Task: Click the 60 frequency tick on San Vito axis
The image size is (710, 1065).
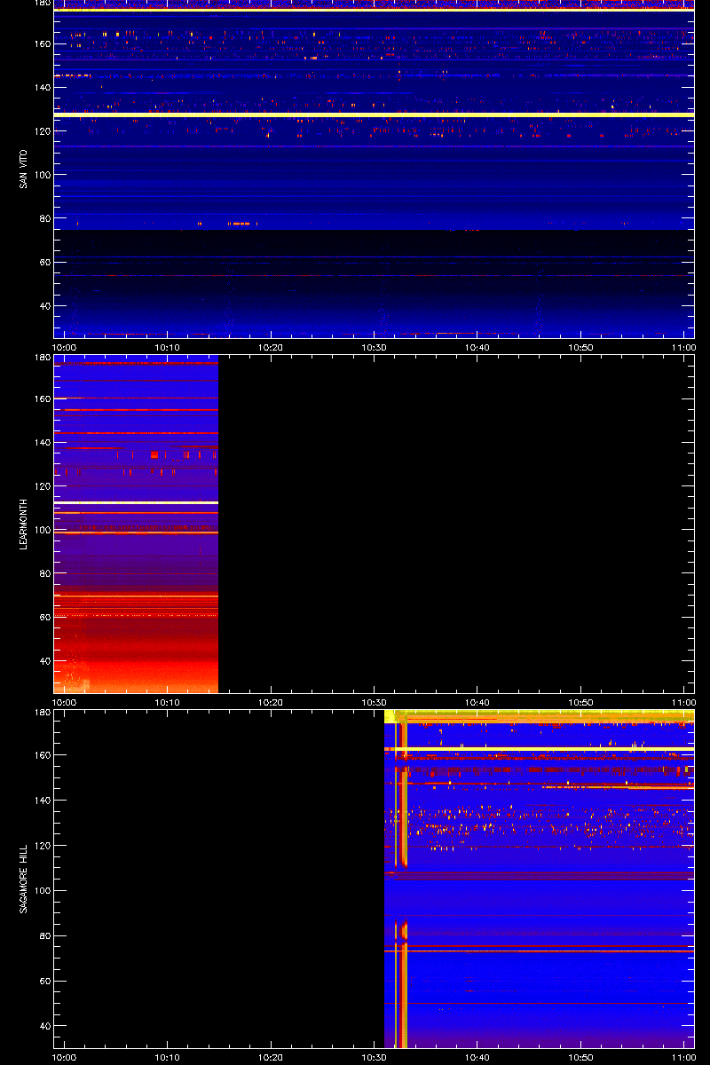Action: tap(44, 262)
